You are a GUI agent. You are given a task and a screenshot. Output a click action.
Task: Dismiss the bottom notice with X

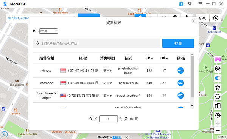tap(126, 137)
